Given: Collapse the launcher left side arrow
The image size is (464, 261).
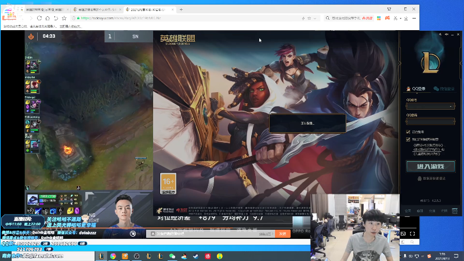Looking at the screenshot, I should (400, 63).
